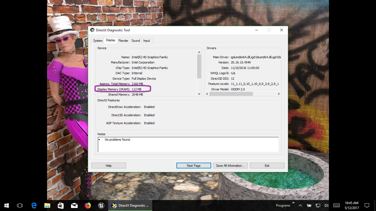Screen dimensions: 376x211
Task: Click Device panel scroll up arrow
Action: (x=200, y=52)
